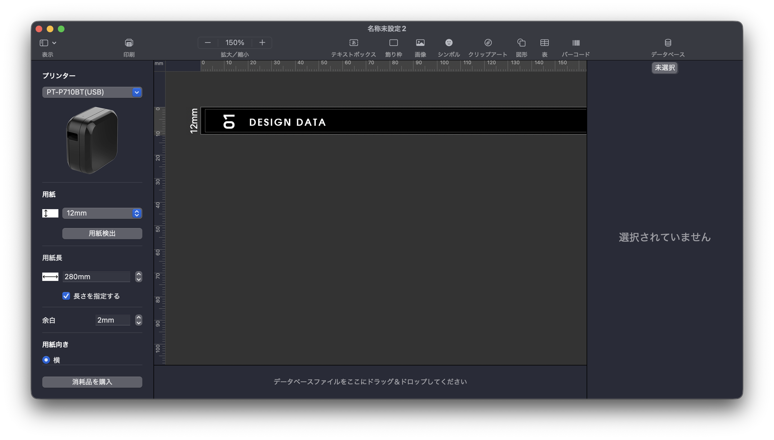Insert a text box with テキストボックス
The image size is (774, 440).
[x=354, y=43]
